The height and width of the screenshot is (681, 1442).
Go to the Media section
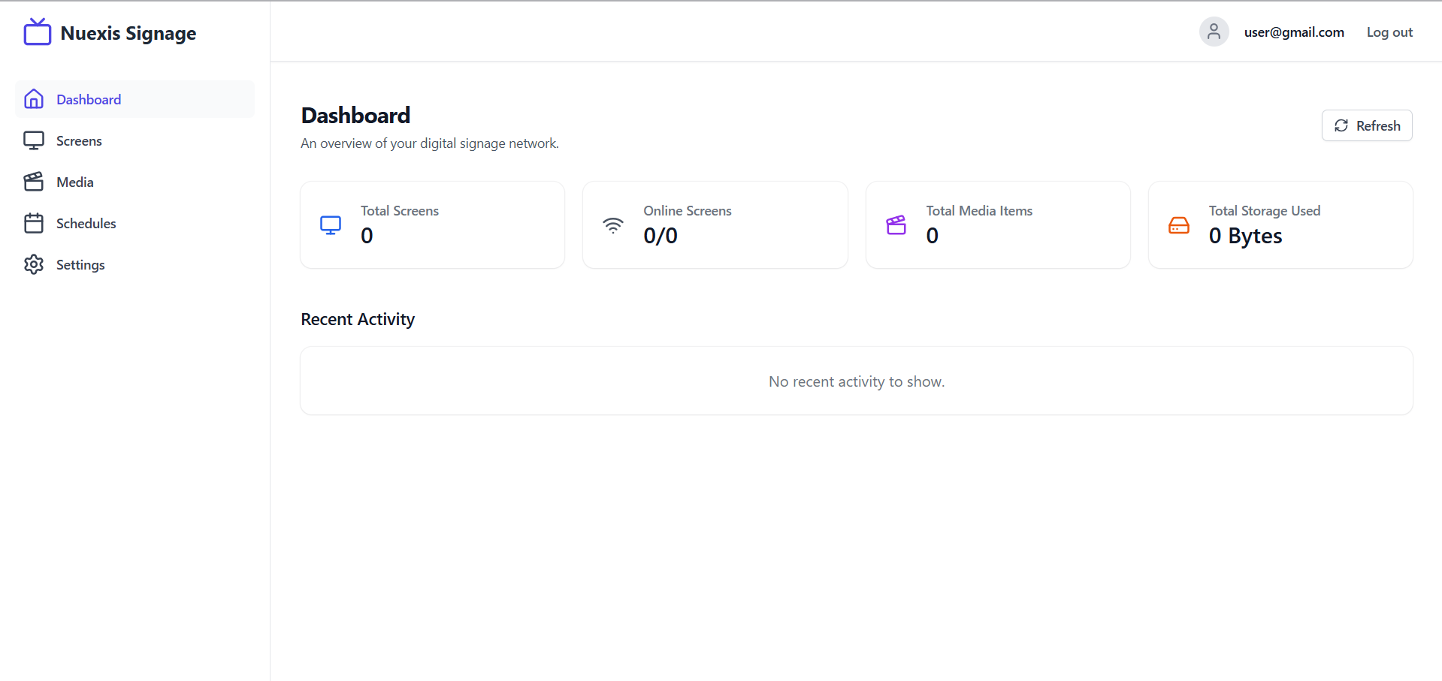[75, 182]
